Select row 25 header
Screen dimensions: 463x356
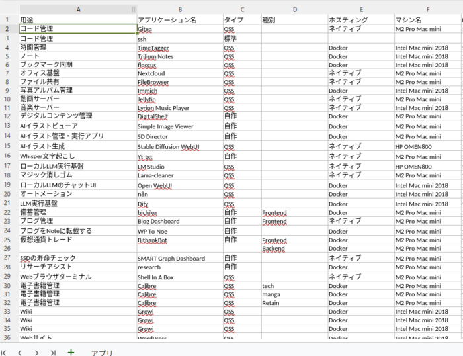pyautogui.click(x=7, y=240)
